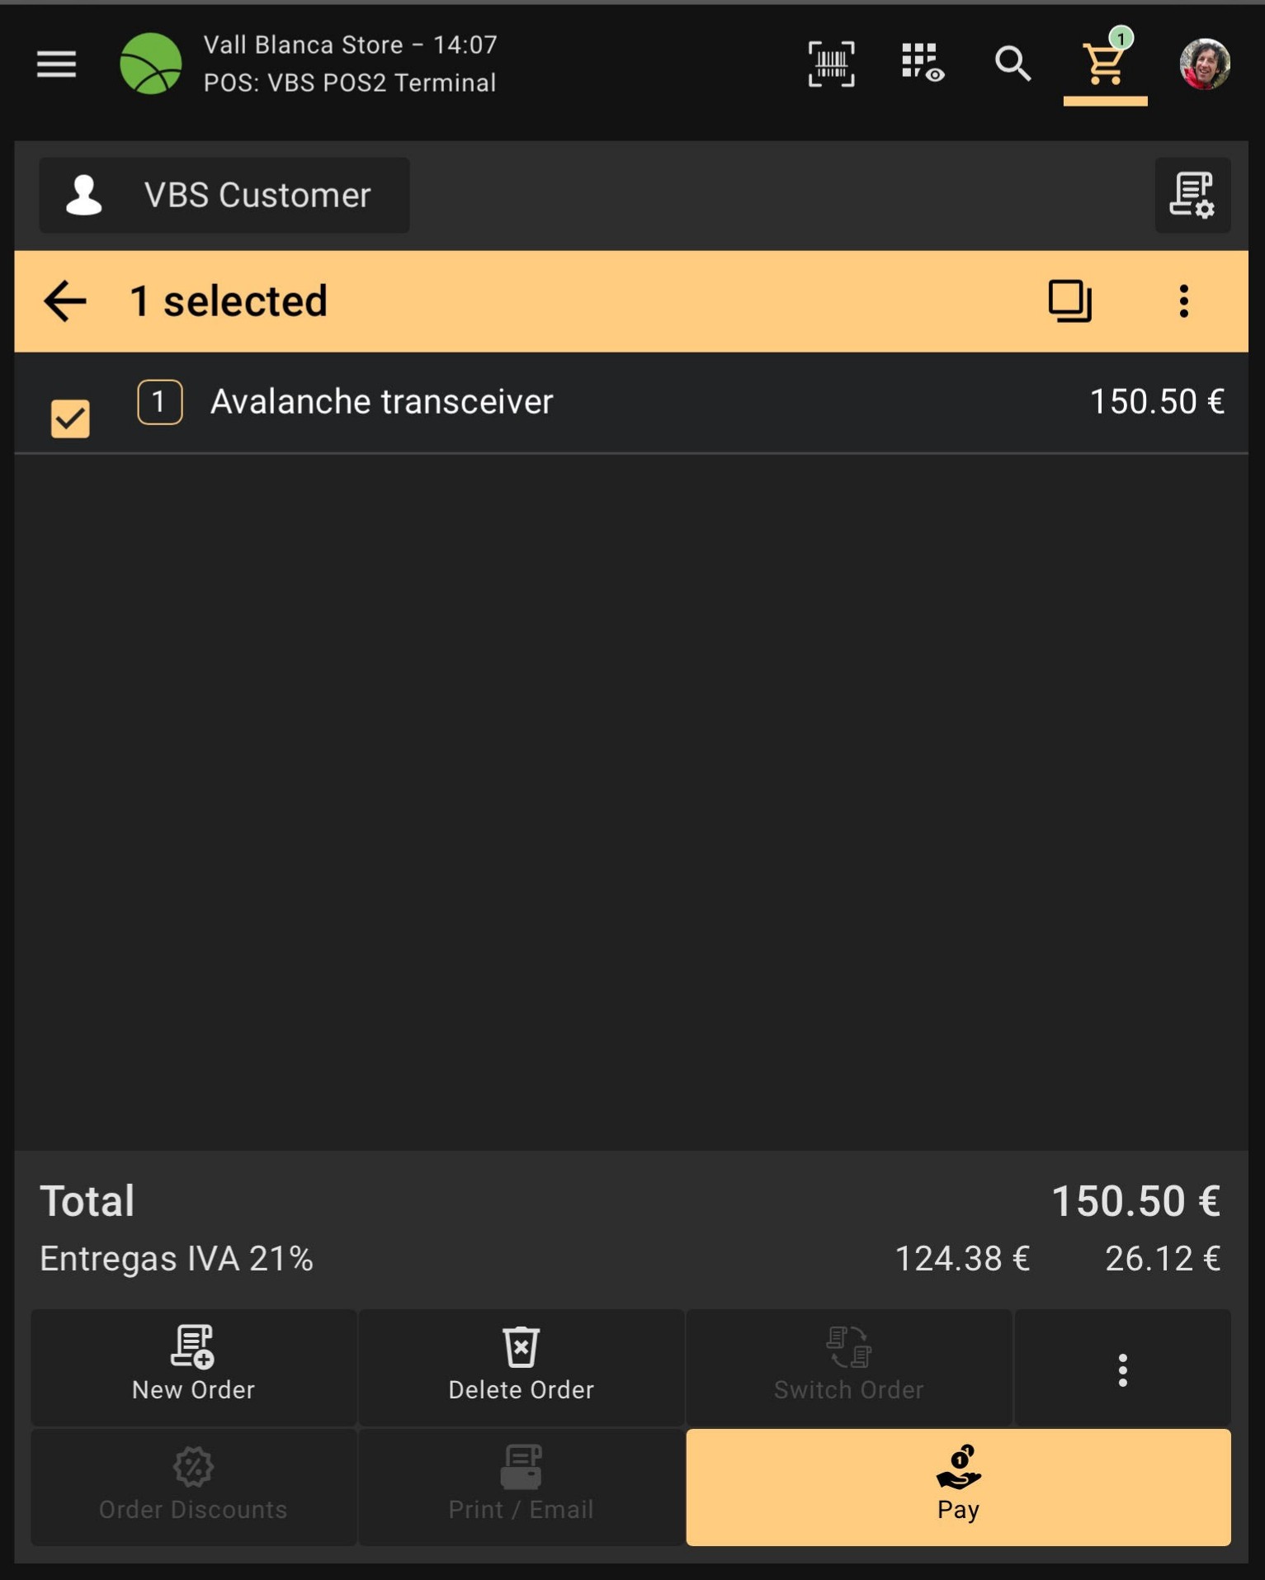Open selection bar three-dot menu
This screenshot has height=1580, width=1265.
point(1183,300)
